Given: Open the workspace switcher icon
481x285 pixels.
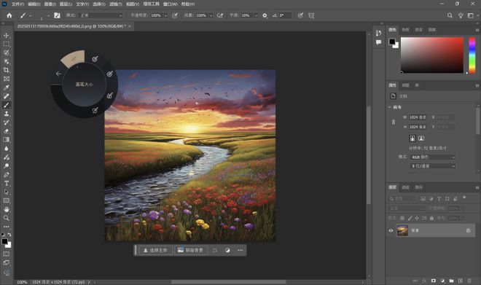Looking at the screenshot, I should (470, 15).
